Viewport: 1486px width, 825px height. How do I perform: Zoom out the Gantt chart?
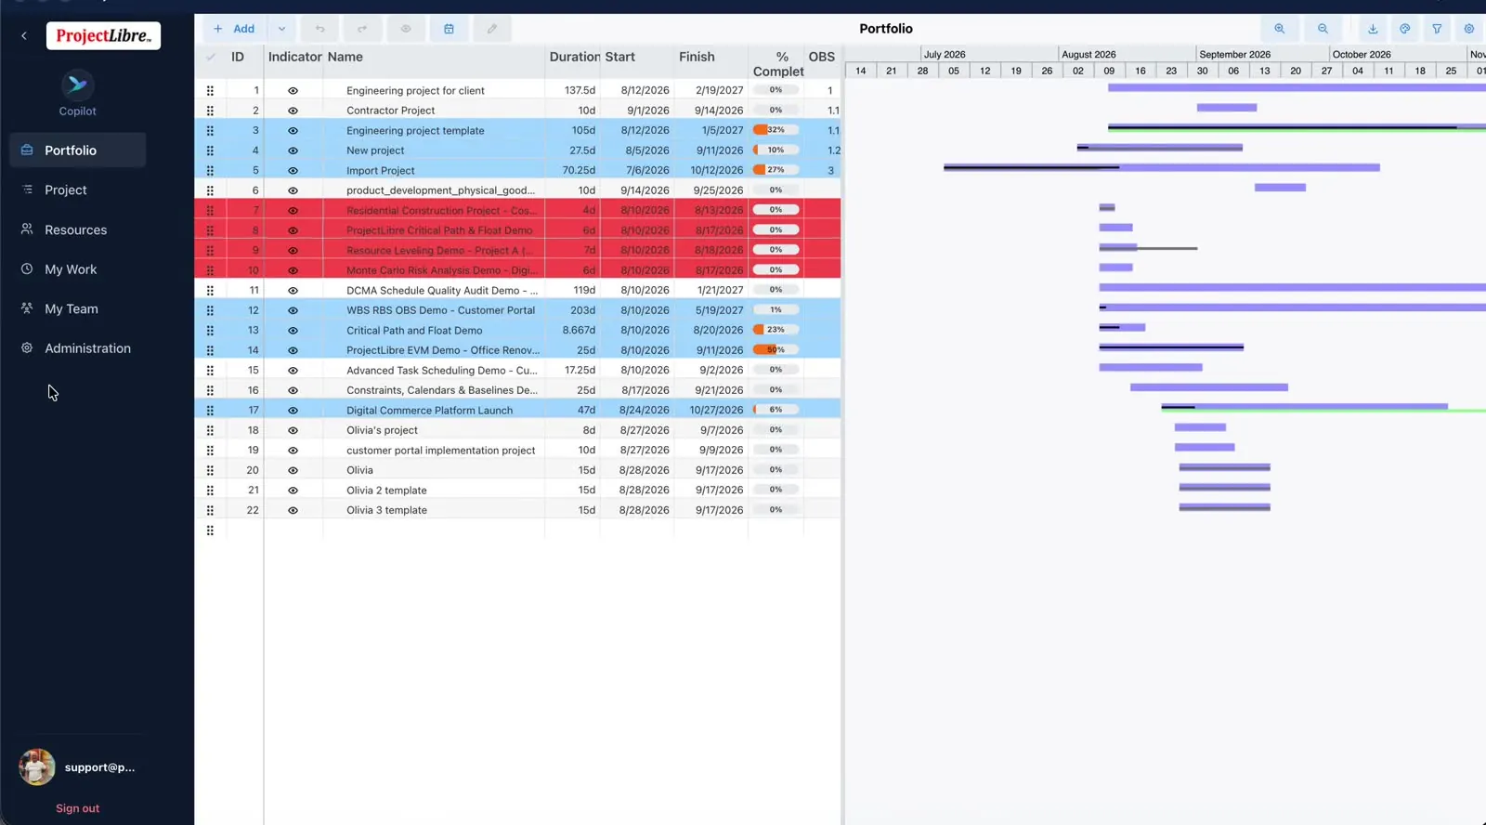pos(1323,29)
